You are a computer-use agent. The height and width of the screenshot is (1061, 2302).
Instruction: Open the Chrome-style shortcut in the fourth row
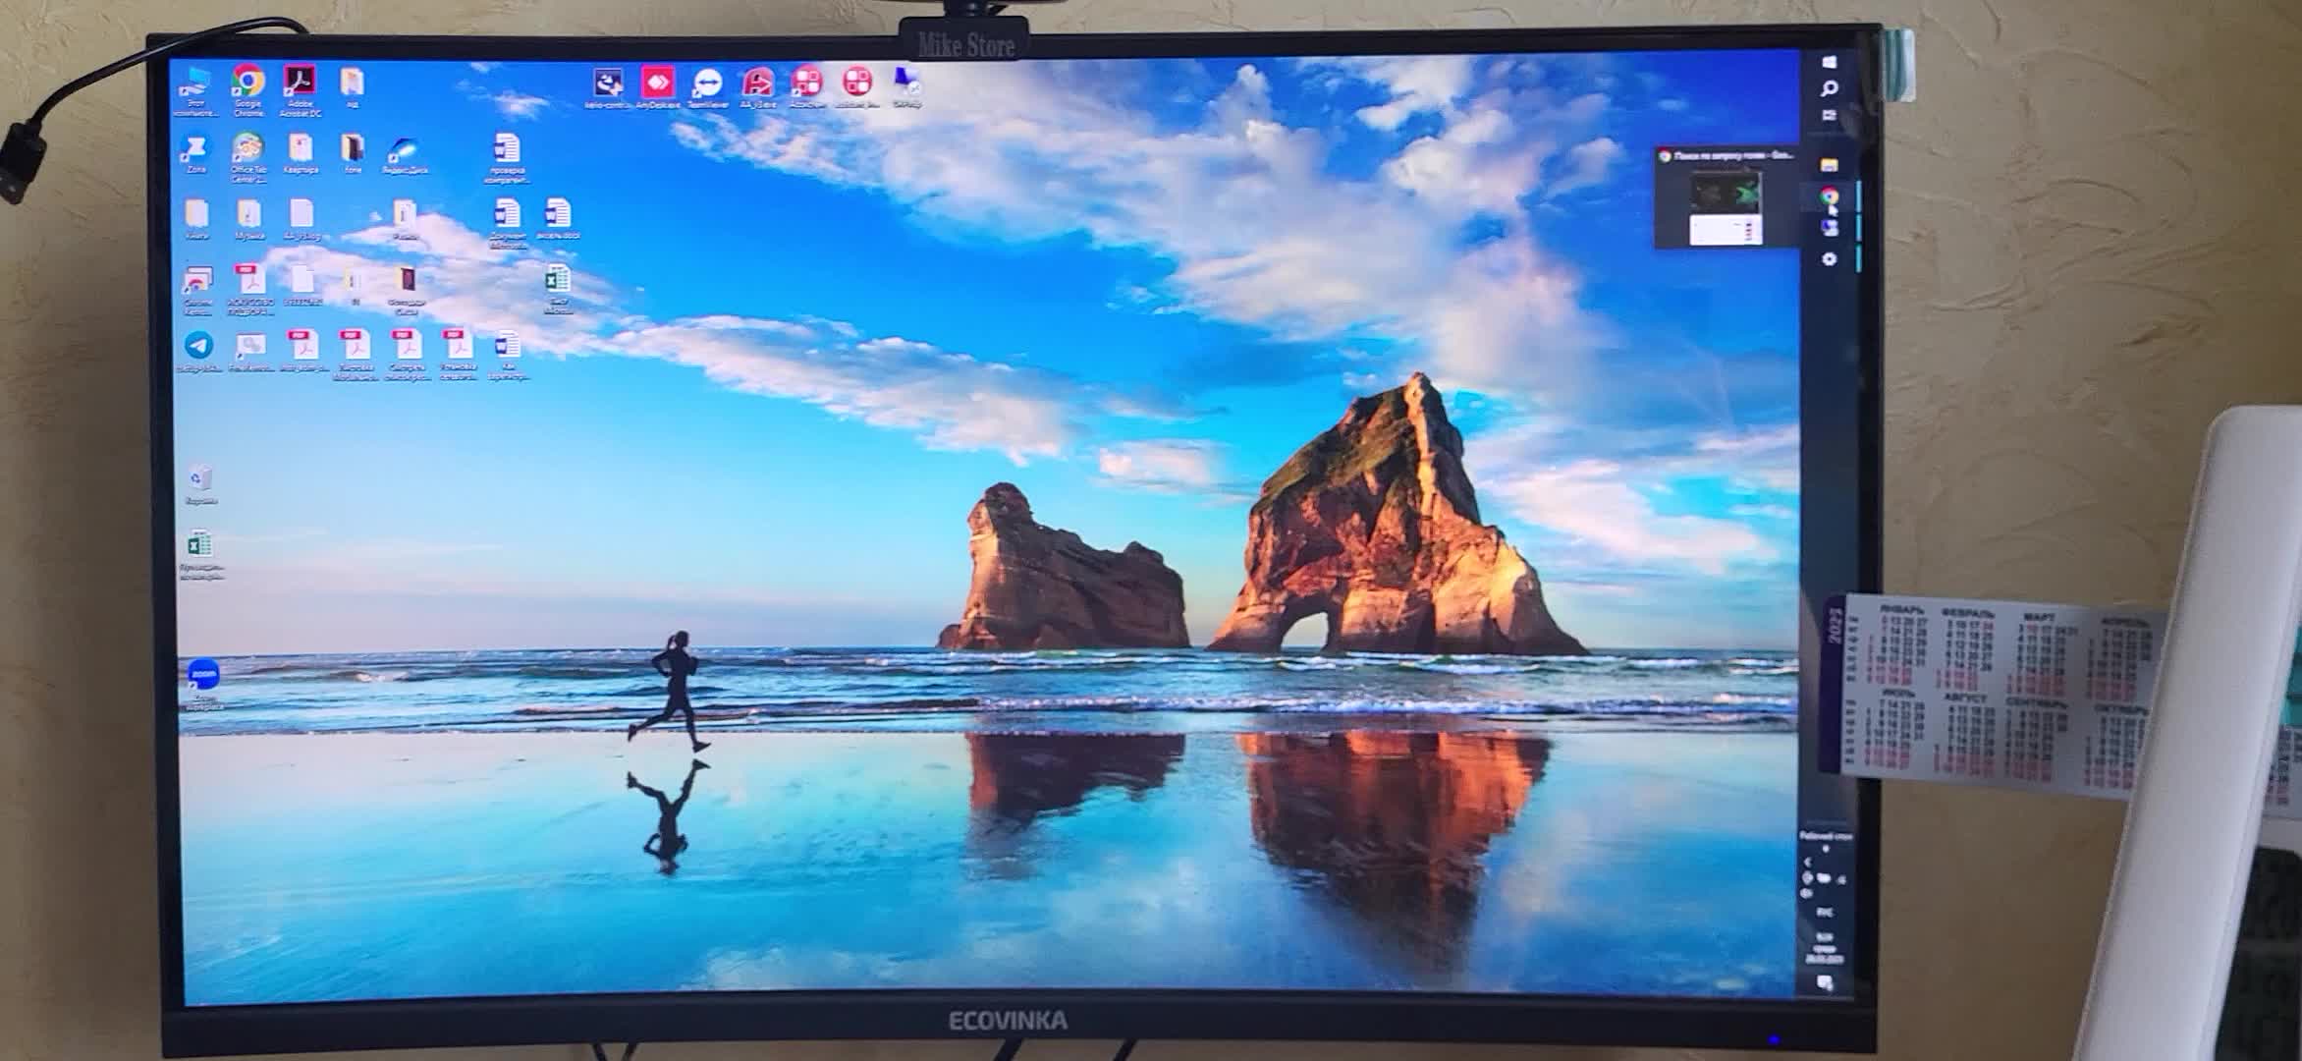point(197,289)
